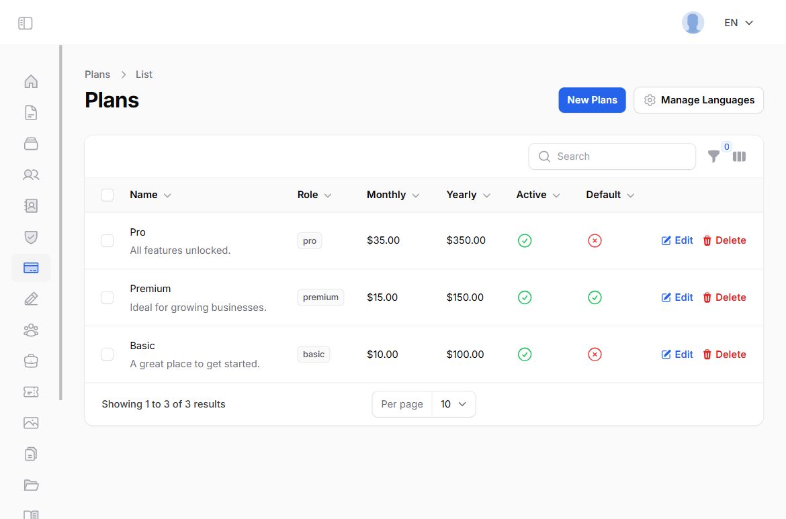The width and height of the screenshot is (786, 519).
Task: Click Plans in the breadcrumb
Action: pyautogui.click(x=97, y=75)
